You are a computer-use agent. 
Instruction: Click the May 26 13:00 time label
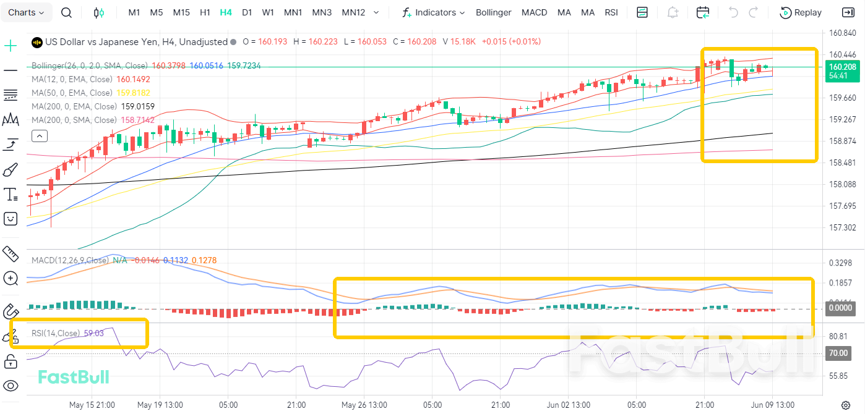tap(364, 405)
